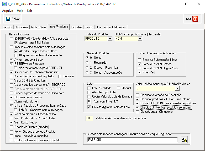Select the Itens/Produtos tab
The width and height of the screenshot is (205, 151).
coord(59,27)
